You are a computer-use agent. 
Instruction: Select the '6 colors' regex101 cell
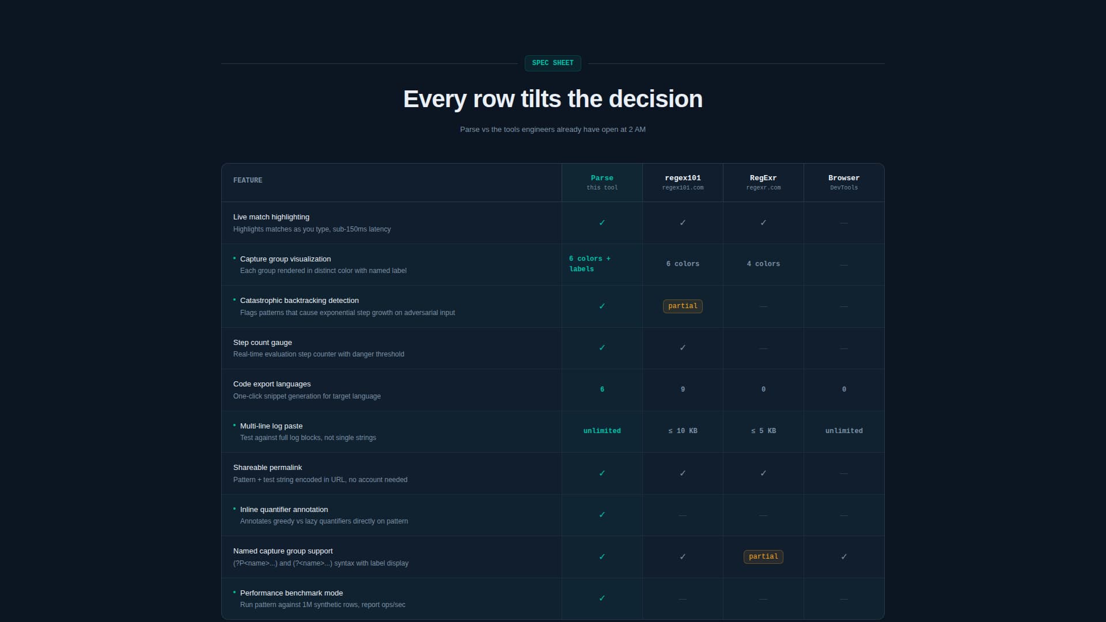[x=683, y=264]
